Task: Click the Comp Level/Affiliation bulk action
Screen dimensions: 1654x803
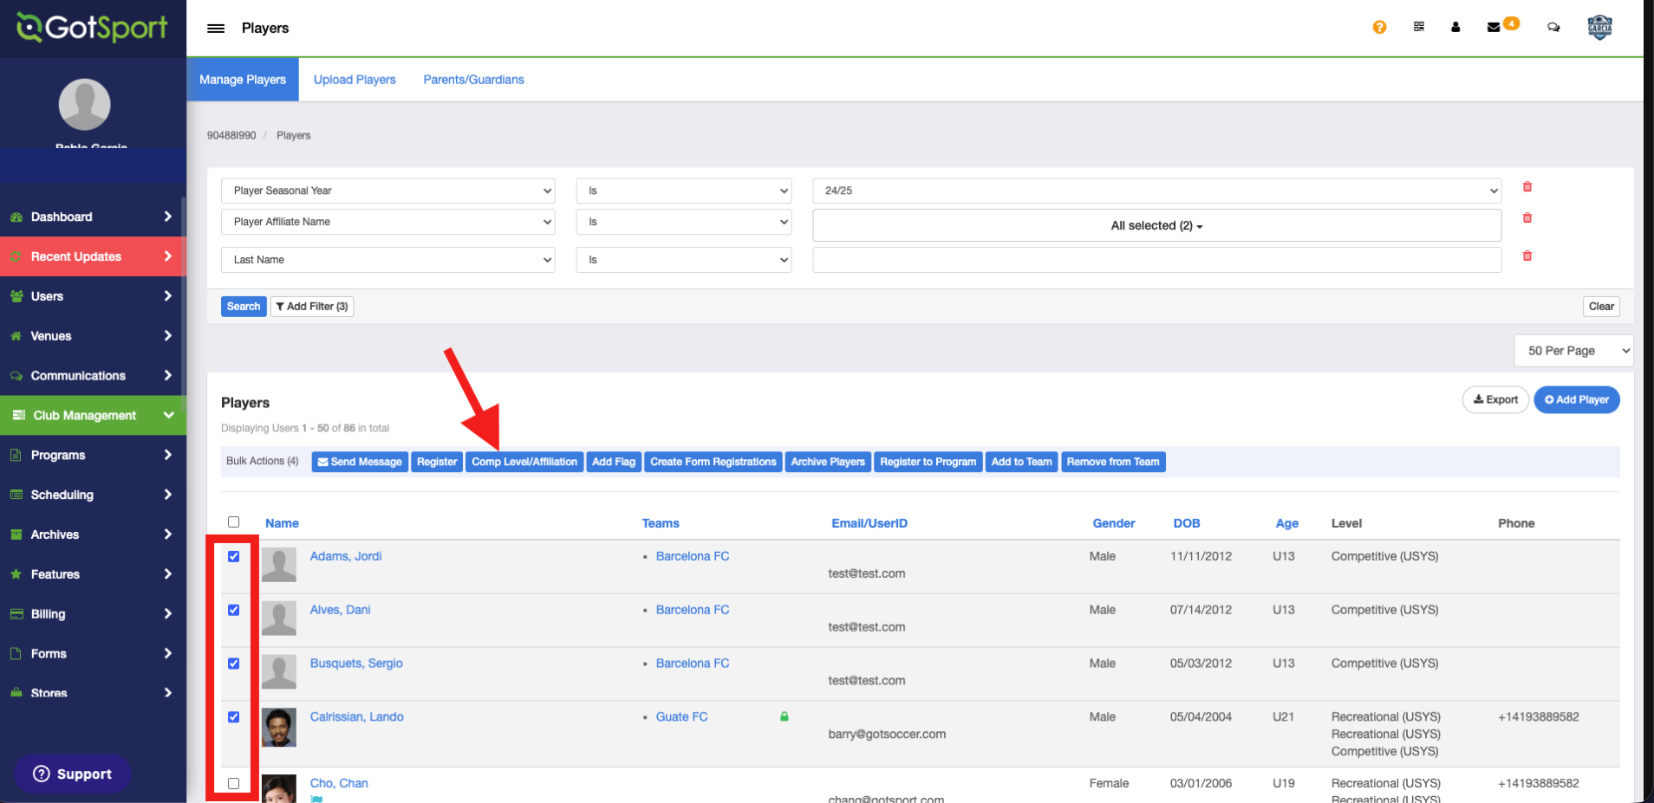Action: pos(524,463)
